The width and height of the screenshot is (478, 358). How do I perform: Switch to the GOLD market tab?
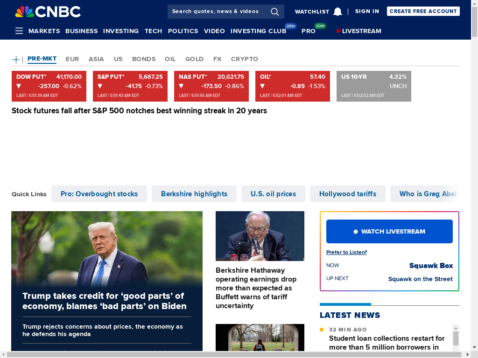[x=195, y=59]
